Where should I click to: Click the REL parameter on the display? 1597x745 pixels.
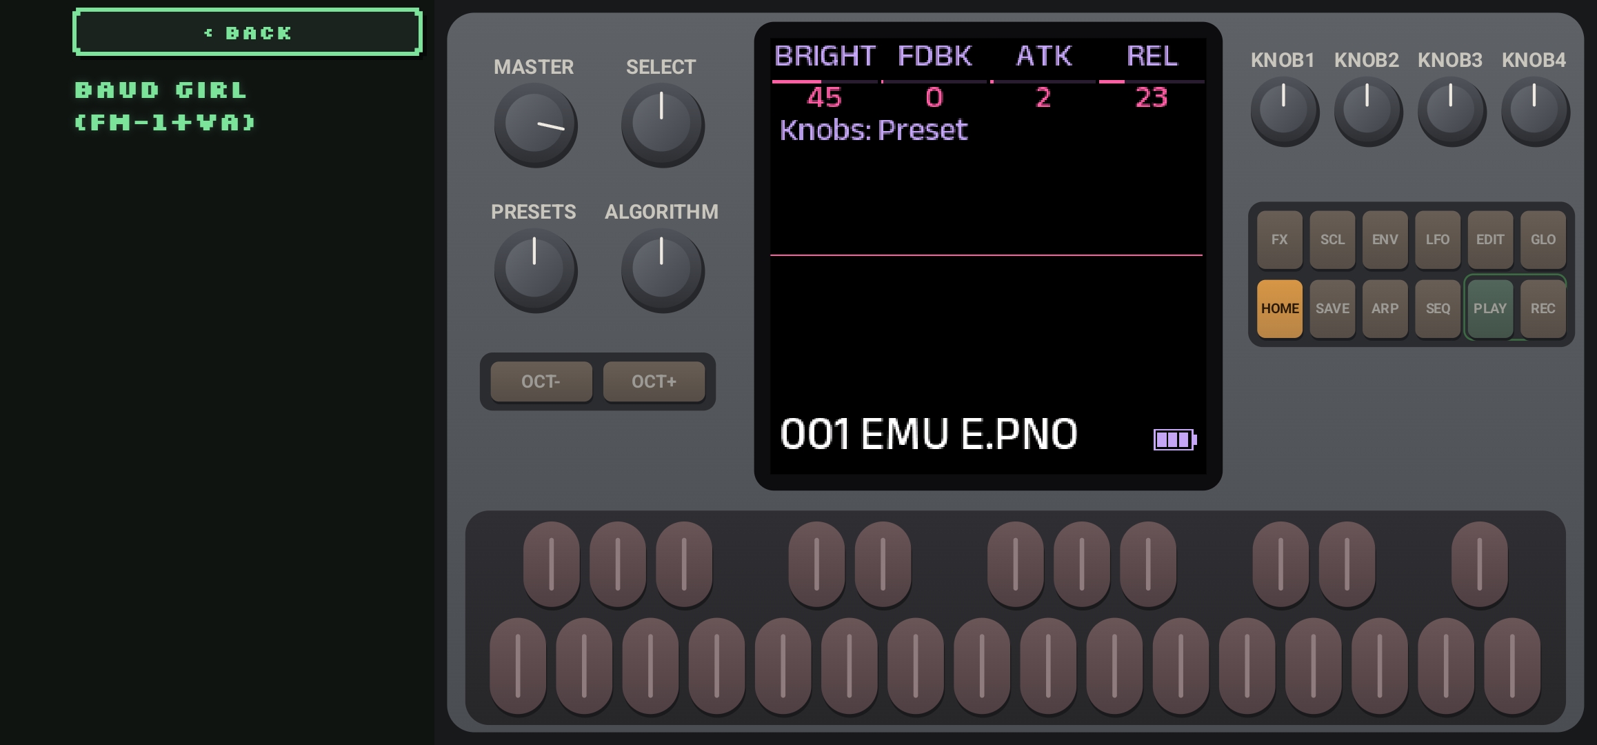point(1152,56)
